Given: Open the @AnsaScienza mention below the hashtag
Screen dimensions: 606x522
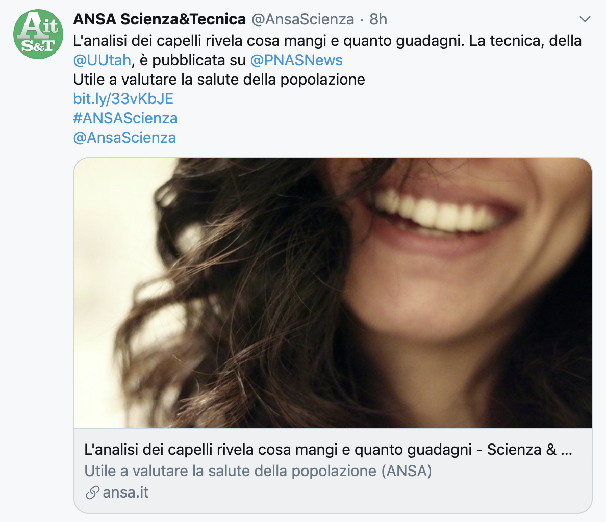Looking at the screenshot, I should pos(124,138).
